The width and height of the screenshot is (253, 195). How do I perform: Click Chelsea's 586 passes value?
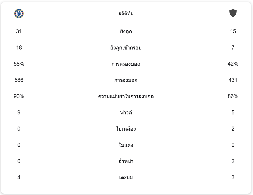19,80
